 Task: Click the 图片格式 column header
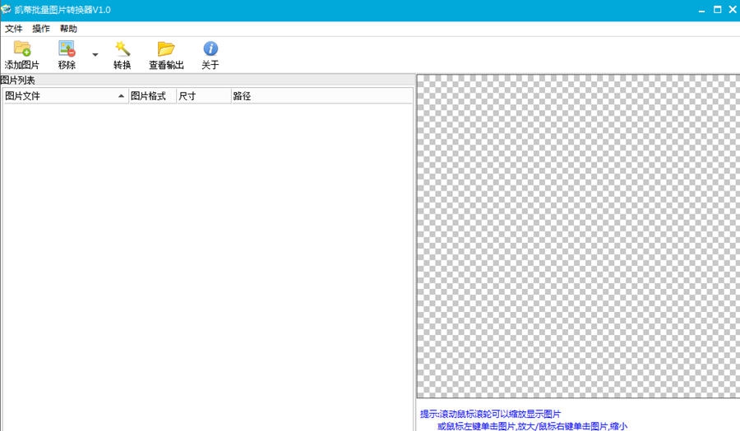pos(152,96)
